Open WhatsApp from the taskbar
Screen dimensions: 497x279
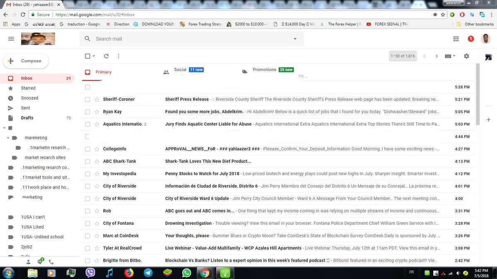tap(187, 273)
